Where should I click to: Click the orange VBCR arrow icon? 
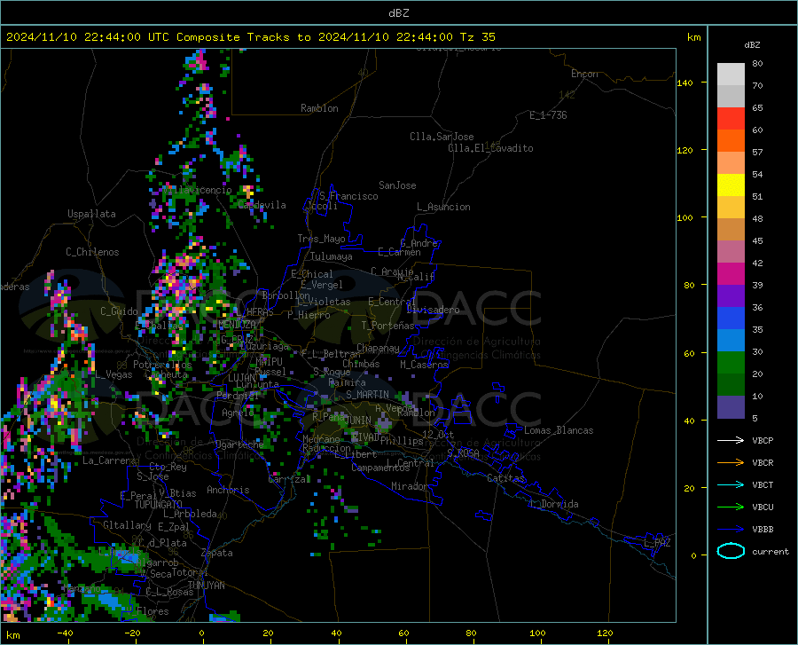pyautogui.click(x=731, y=463)
